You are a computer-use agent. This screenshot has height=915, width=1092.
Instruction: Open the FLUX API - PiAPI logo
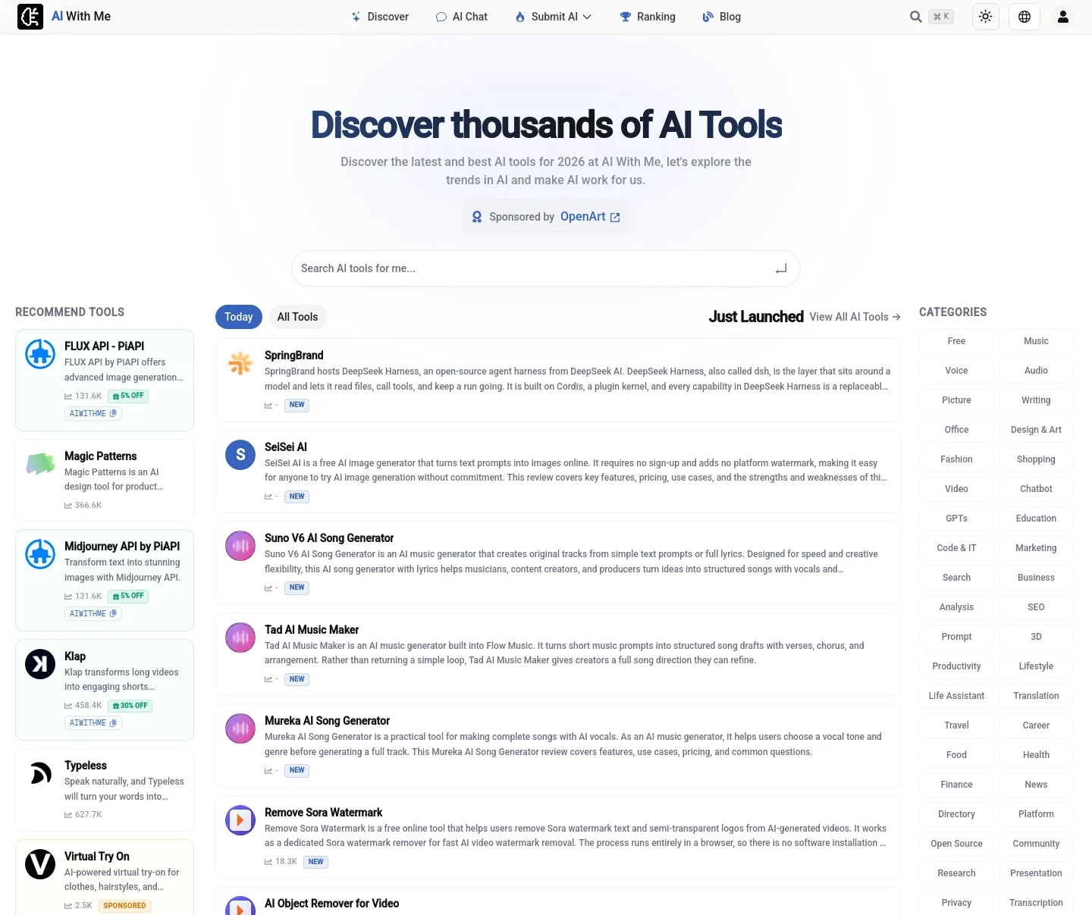pos(40,354)
